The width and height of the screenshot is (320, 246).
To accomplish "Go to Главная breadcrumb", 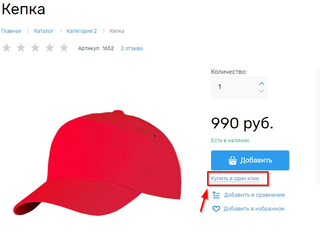I will [x=11, y=31].
